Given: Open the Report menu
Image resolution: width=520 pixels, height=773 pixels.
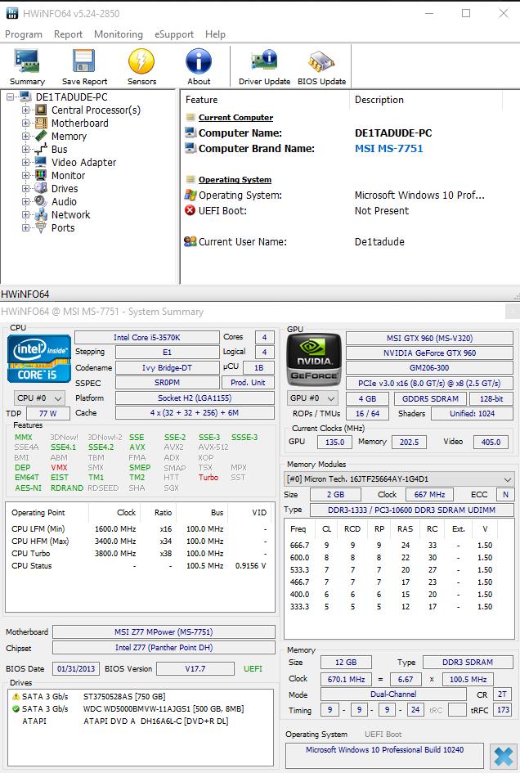Looking at the screenshot, I should click(68, 34).
